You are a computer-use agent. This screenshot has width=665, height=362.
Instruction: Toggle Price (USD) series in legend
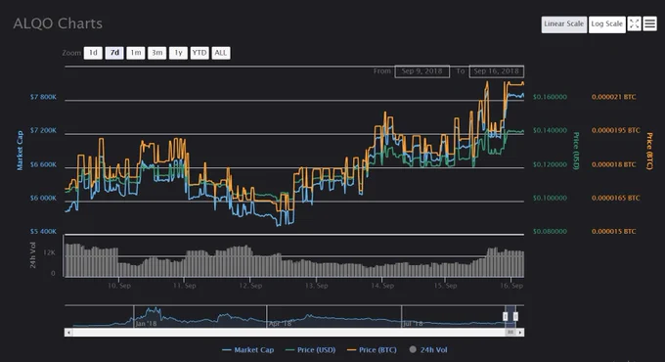pyautogui.click(x=310, y=350)
